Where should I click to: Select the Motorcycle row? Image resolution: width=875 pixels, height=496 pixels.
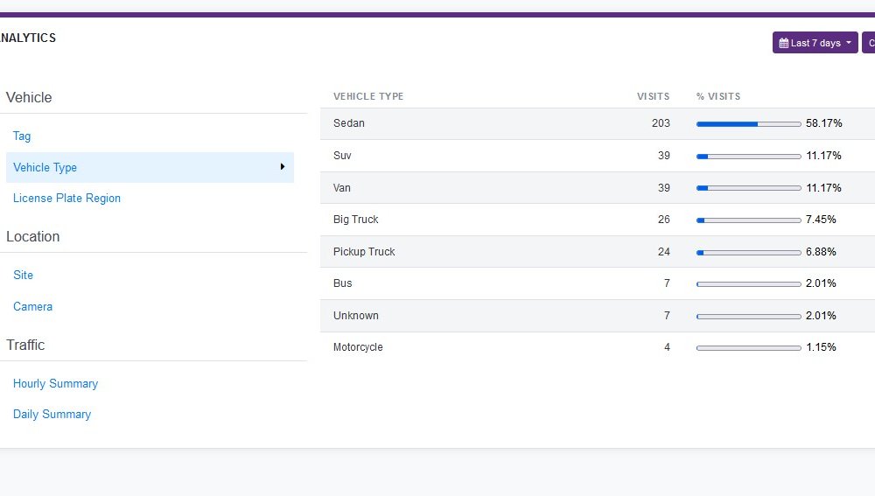pyautogui.click(x=597, y=347)
